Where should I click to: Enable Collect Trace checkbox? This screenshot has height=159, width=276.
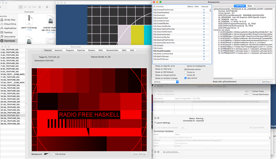251,91
